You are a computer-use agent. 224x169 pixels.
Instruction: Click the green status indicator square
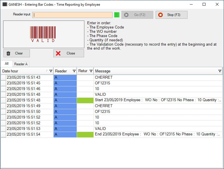(x=117, y=15)
